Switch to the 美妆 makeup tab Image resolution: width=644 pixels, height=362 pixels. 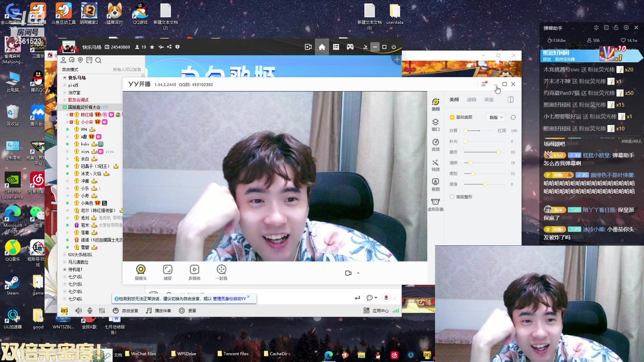click(489, 100)
